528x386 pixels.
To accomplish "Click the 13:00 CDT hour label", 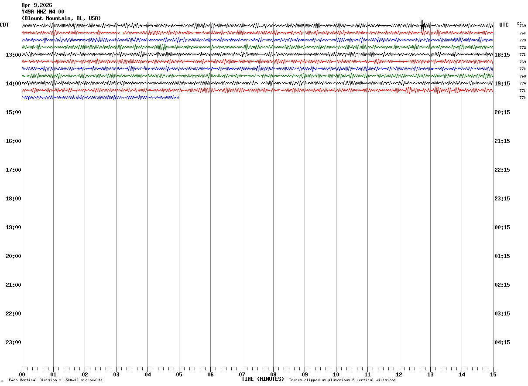I will pyautogui.click(x=14, y=55).
